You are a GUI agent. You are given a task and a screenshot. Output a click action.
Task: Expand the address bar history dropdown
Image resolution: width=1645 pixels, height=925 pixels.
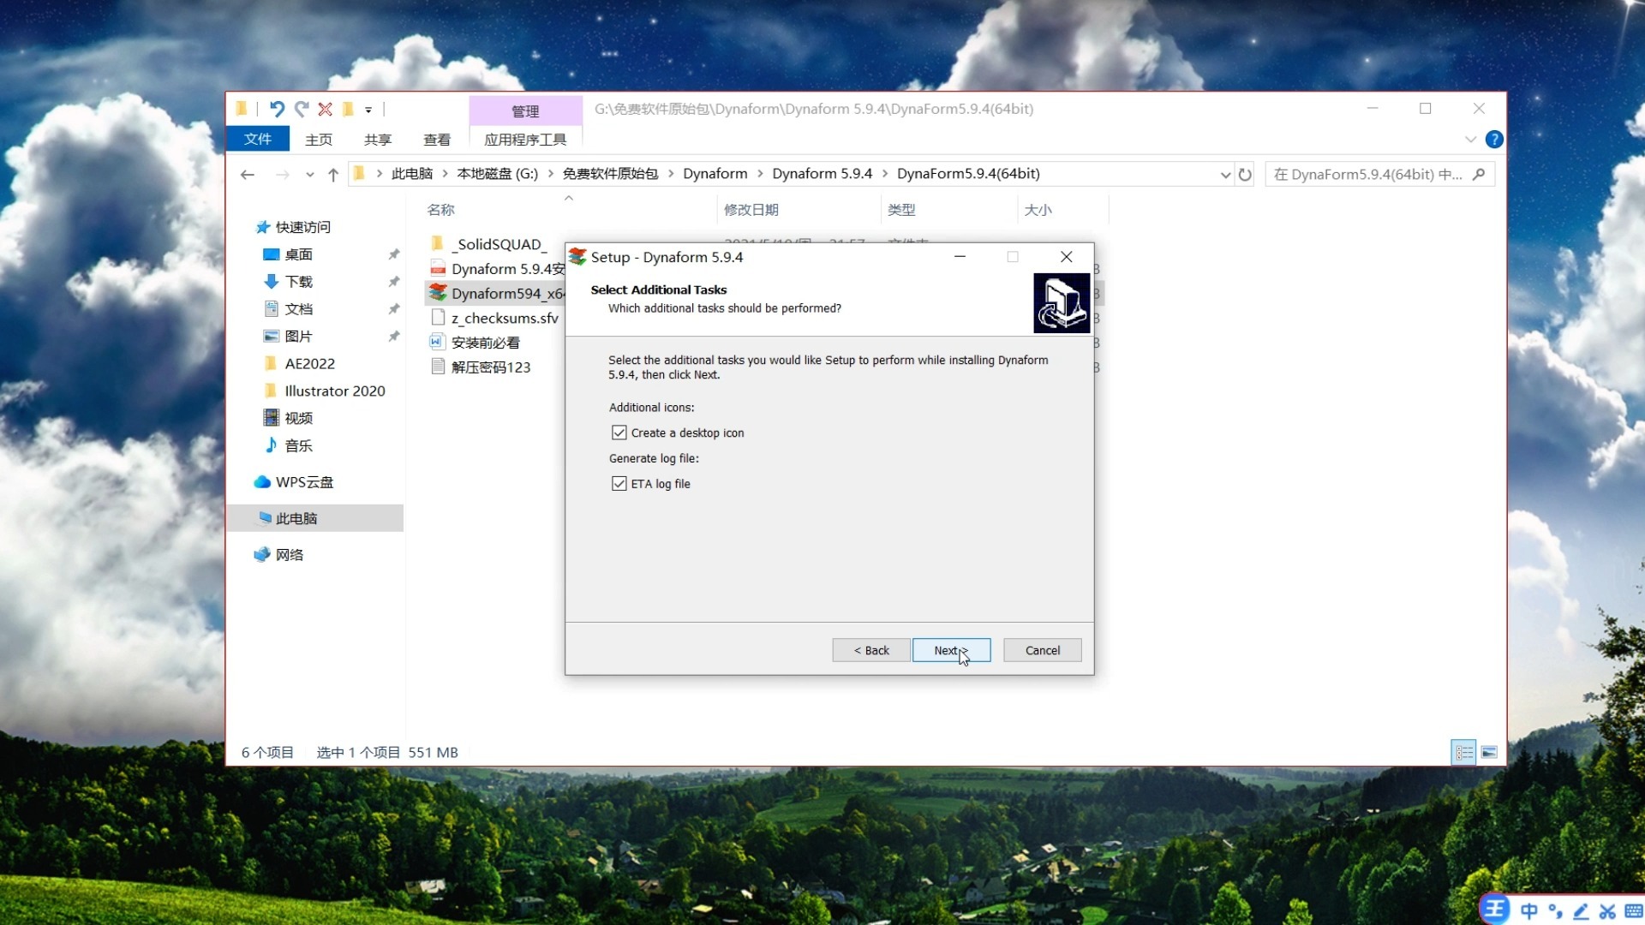tap(1225, 175)
